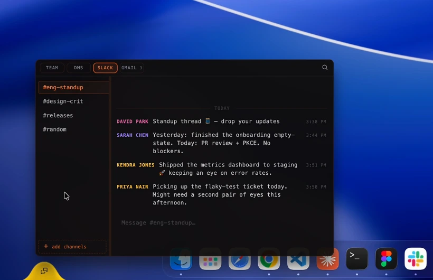Click the add channels button
Screen dimensions: 433x280
(72, 247)
